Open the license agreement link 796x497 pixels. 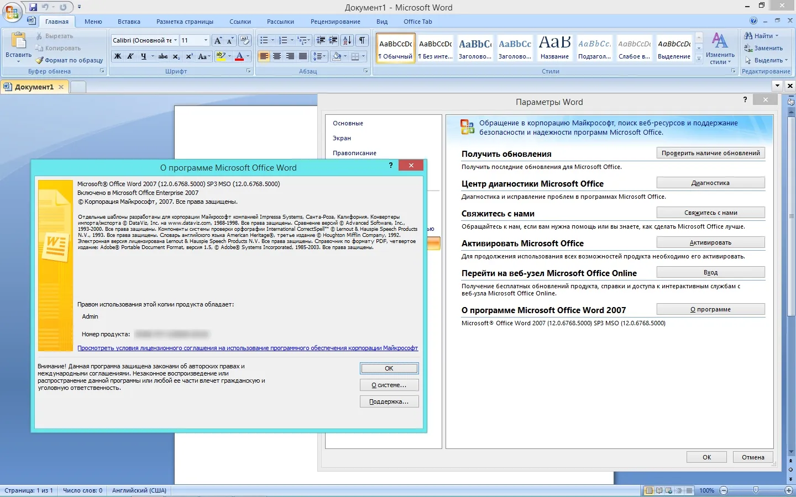click(248, 348)
